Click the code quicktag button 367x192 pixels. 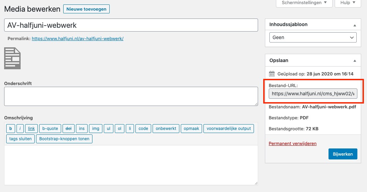pos(143,129)
